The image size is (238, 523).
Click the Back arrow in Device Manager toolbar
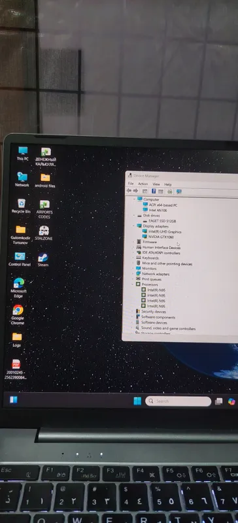pos(129,190)
